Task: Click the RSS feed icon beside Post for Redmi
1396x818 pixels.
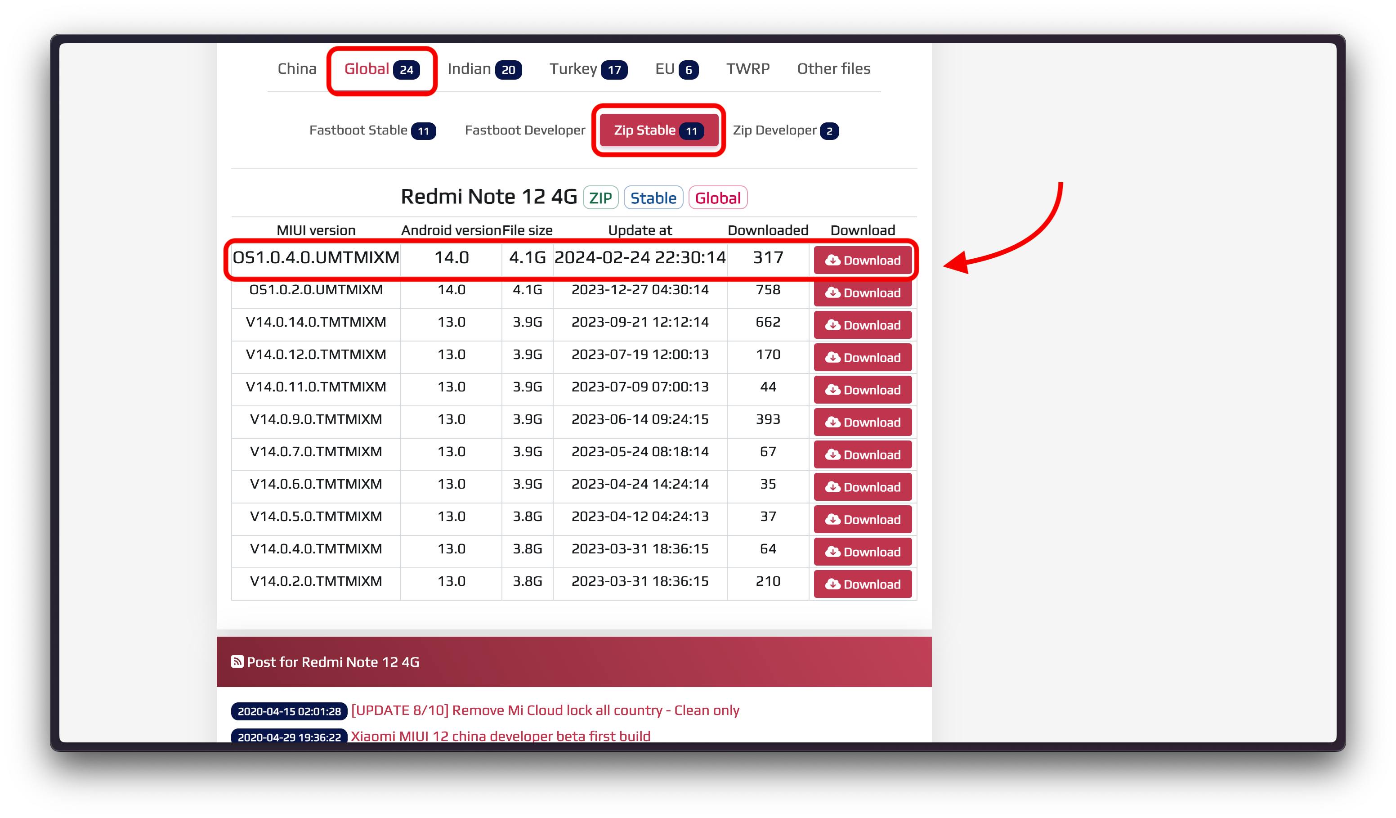Action: pos(237,662)
